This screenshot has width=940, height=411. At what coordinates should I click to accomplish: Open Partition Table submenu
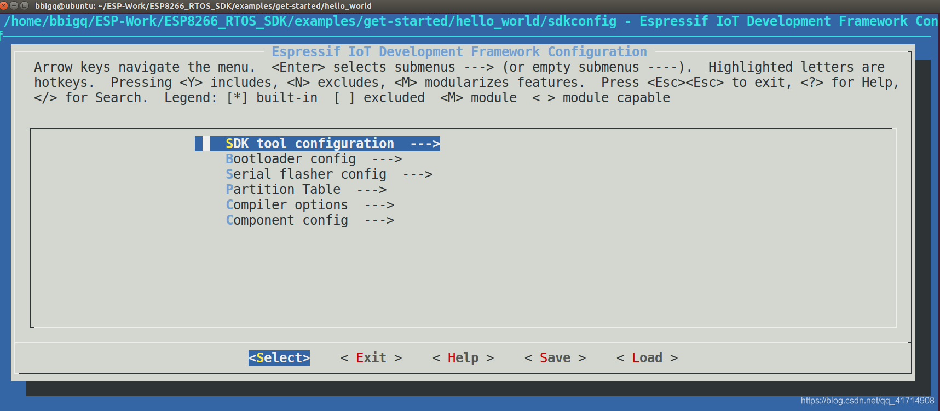pos(306,190)
